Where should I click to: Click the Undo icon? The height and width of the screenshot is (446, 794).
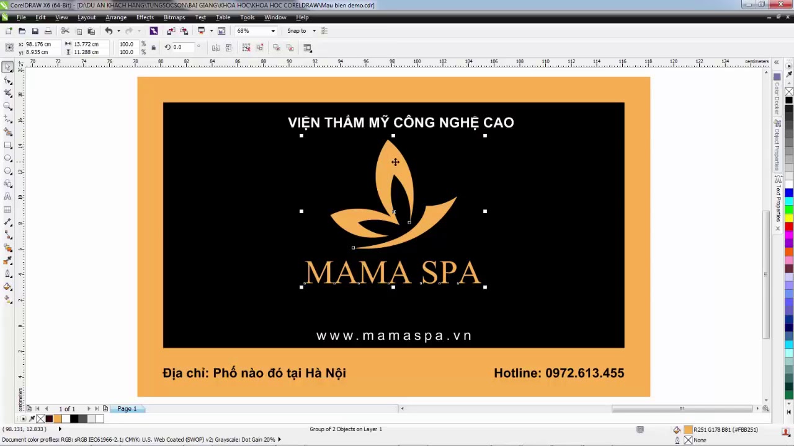[x=109, y=31]
